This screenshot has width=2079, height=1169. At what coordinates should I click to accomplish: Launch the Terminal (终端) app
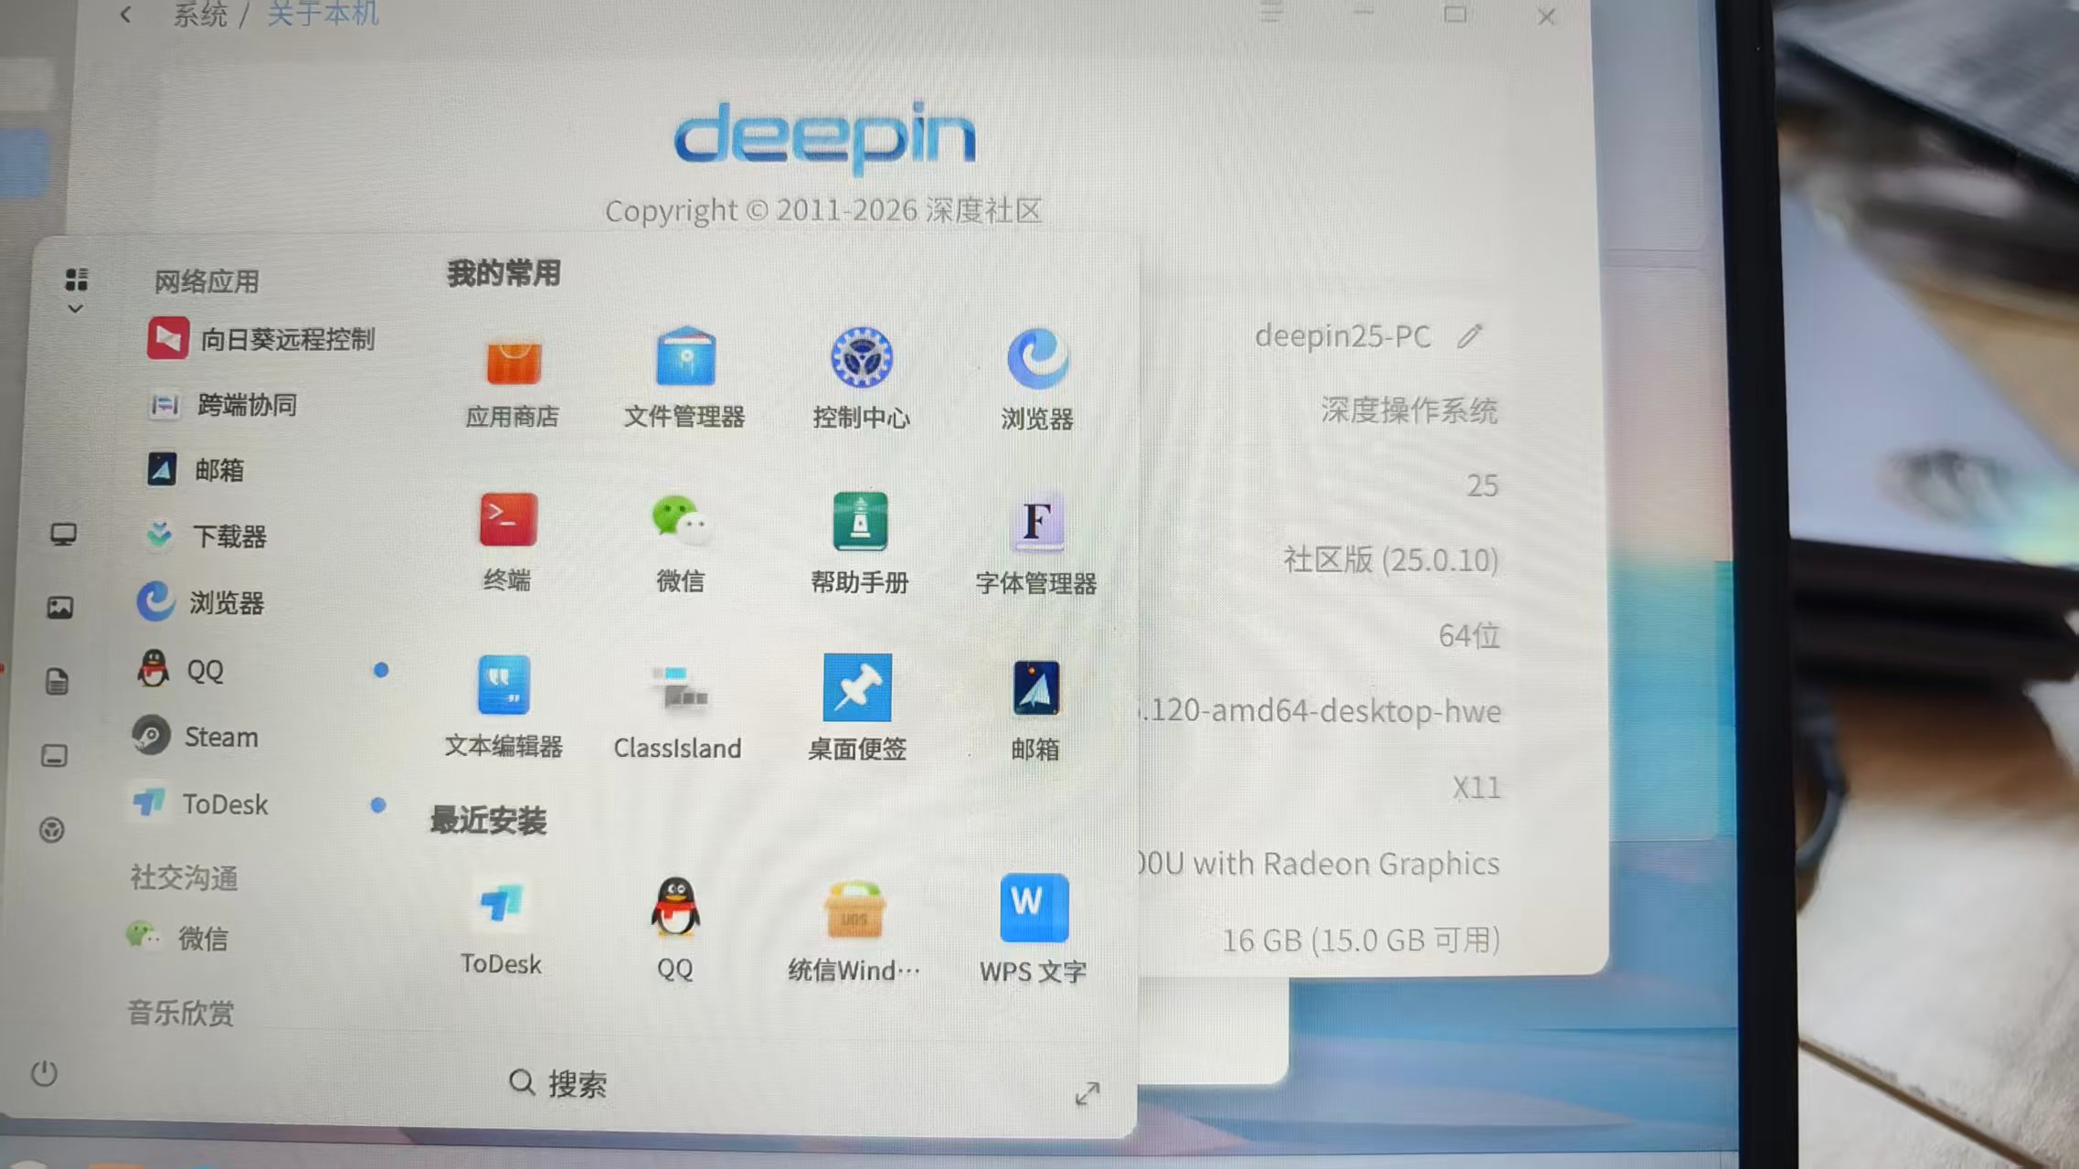click(x=508, y=521)
